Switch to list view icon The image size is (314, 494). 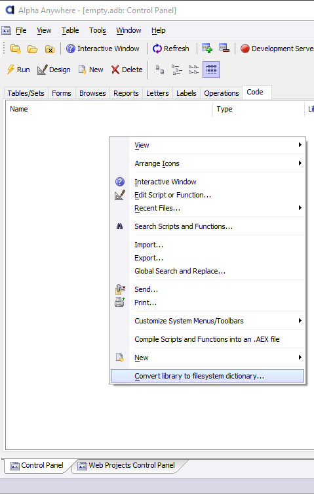click(193, 70)
